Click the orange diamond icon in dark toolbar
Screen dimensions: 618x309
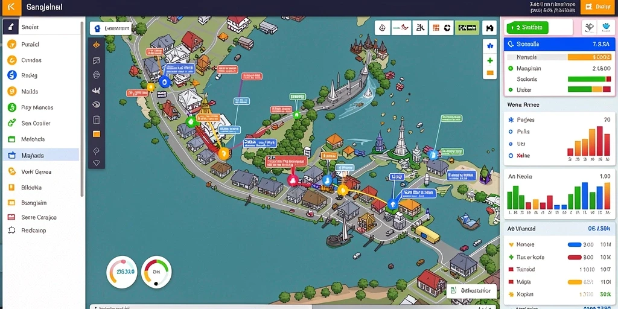96,45
